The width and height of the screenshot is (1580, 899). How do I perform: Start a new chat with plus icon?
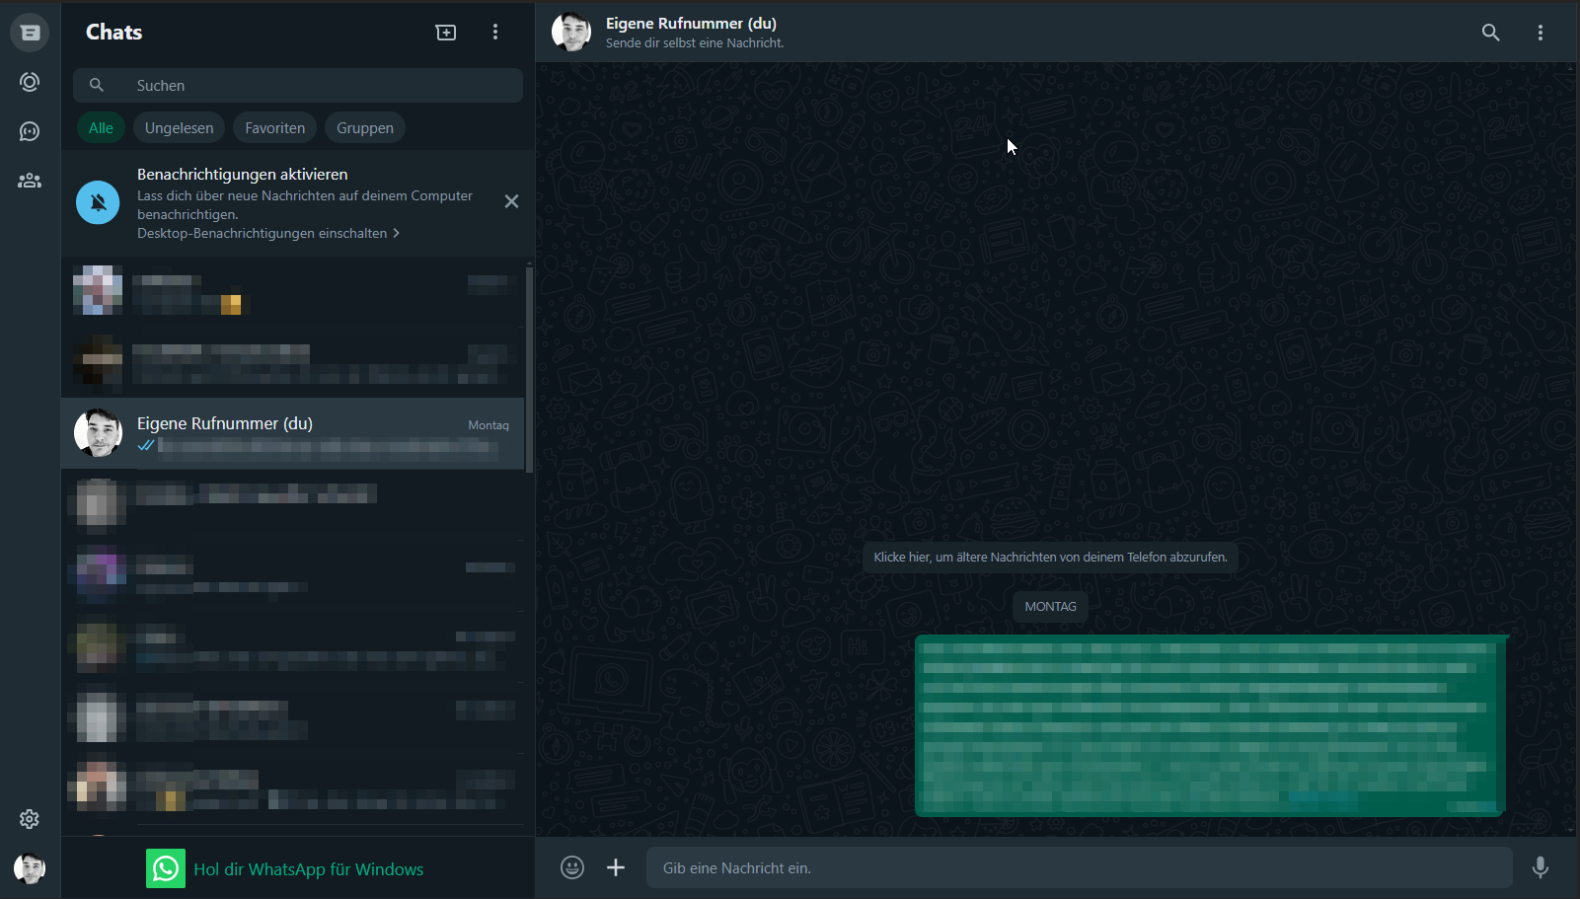click(x=446, y=33)
